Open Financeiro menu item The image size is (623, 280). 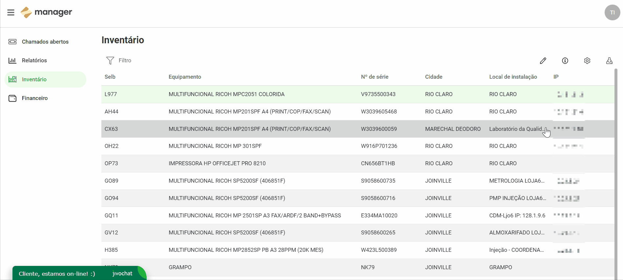tap(45, 98)
